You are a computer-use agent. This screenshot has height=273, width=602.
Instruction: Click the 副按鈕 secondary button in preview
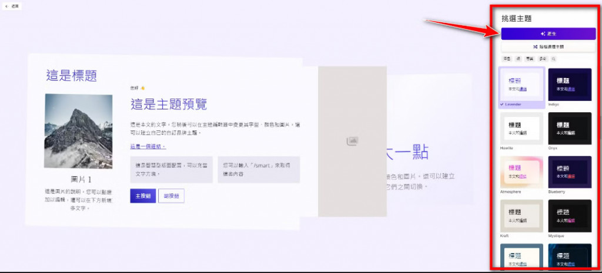171,196
